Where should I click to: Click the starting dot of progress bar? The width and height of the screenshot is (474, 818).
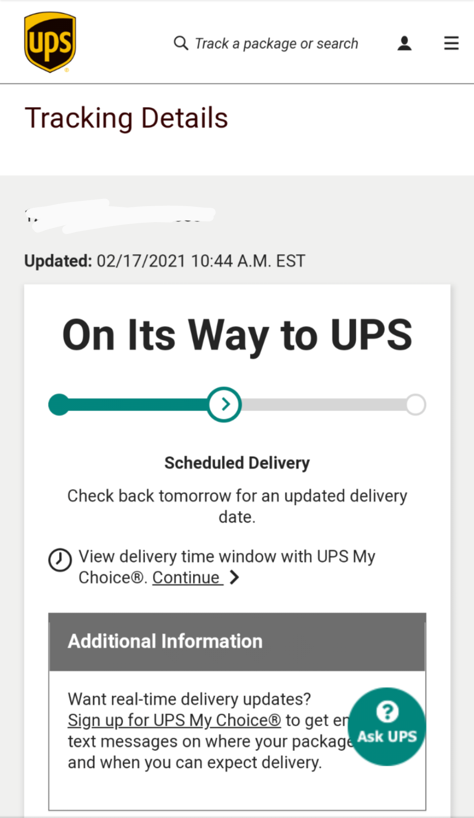tap(59, 405)
